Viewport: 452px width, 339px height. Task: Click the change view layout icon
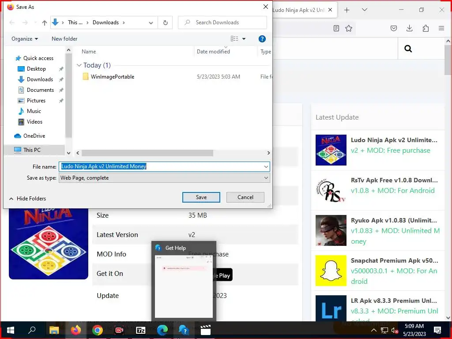[234, 39]
